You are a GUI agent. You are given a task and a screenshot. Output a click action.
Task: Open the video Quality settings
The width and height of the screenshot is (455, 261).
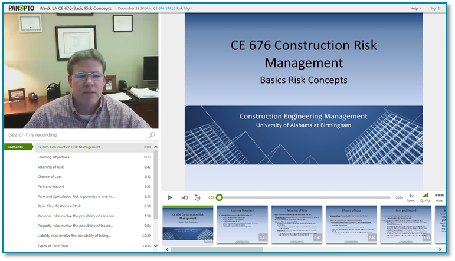pos(425,197)
